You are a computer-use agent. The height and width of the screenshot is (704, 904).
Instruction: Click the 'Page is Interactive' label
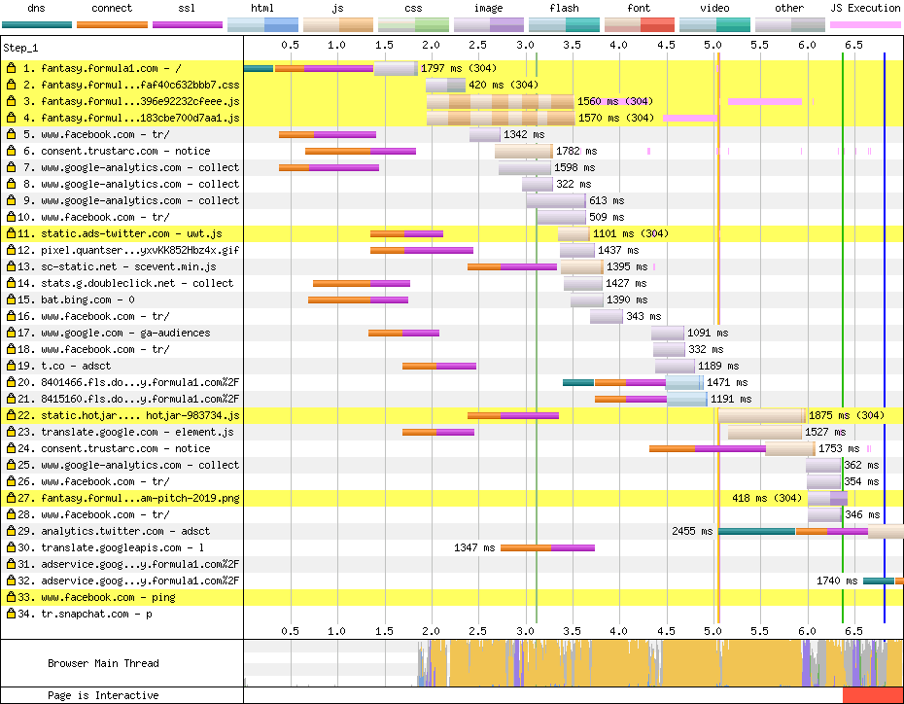click(103, 695)
